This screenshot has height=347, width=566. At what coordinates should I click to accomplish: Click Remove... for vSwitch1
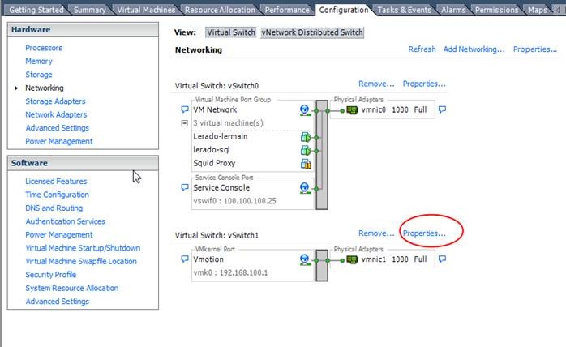pos(376,233)
